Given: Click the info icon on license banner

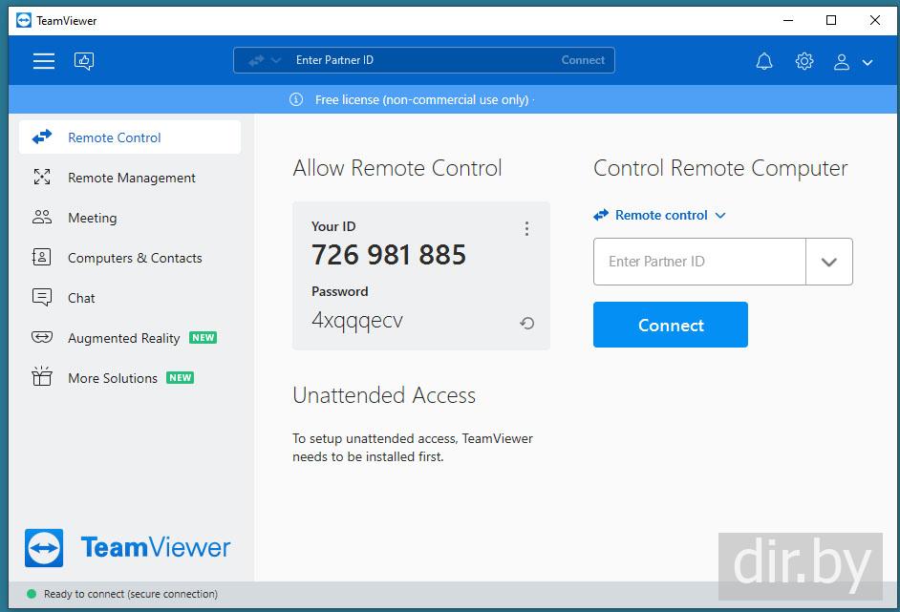Looking at the screenshot, I should click(x=296, y=99).
